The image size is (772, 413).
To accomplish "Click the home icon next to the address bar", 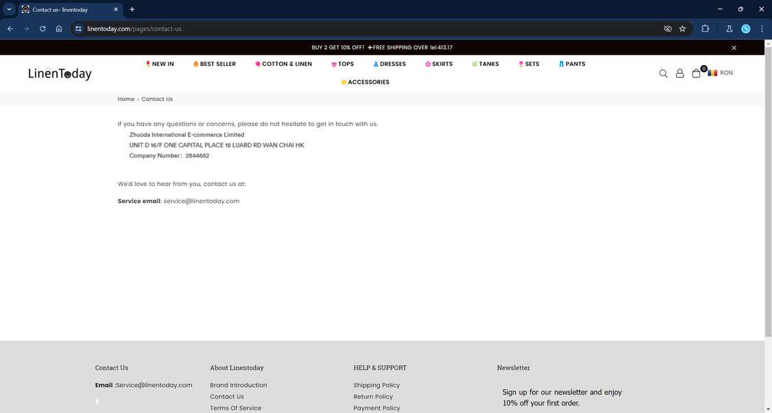I will (x=59, y=28).
